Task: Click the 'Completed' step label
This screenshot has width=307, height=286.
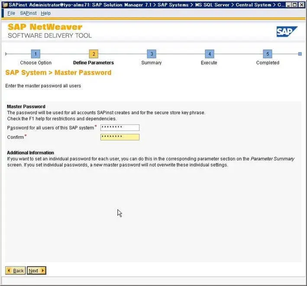Action: (x=268, y=63)
